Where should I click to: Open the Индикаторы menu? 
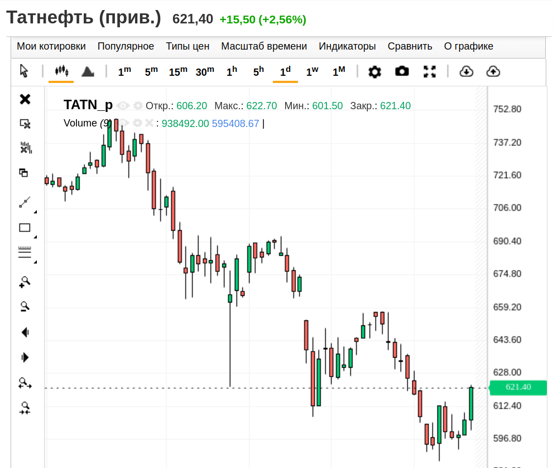click(x=348, y=46)
